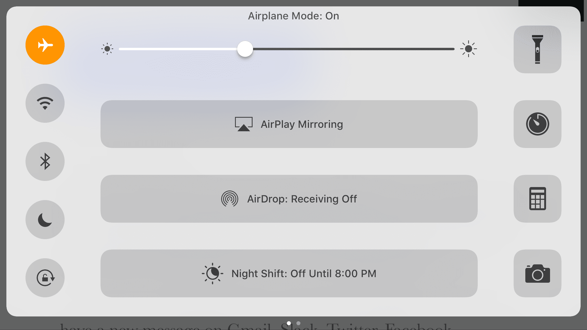Viewport: 587px width, 330px height.
Task: Enable Do Not Disturb moon button
Action: pyautogui.click(x=45, y=219)
